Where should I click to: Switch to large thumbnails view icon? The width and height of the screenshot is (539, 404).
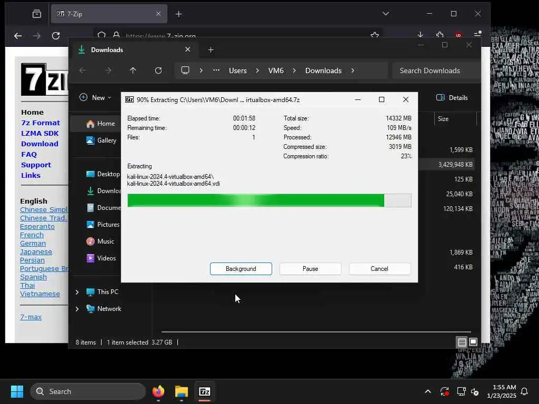click(x=473, y=342)
